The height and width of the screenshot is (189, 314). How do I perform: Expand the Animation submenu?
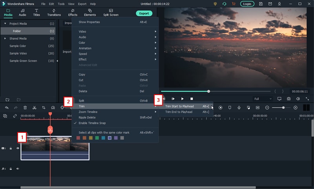pos(115,48)
